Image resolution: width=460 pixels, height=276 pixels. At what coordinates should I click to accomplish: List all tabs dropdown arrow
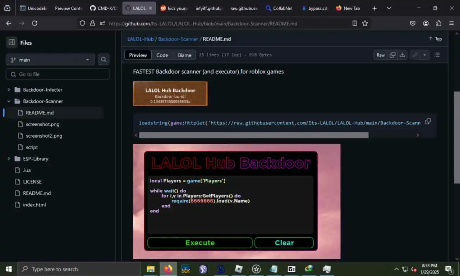tap(389, 8)
